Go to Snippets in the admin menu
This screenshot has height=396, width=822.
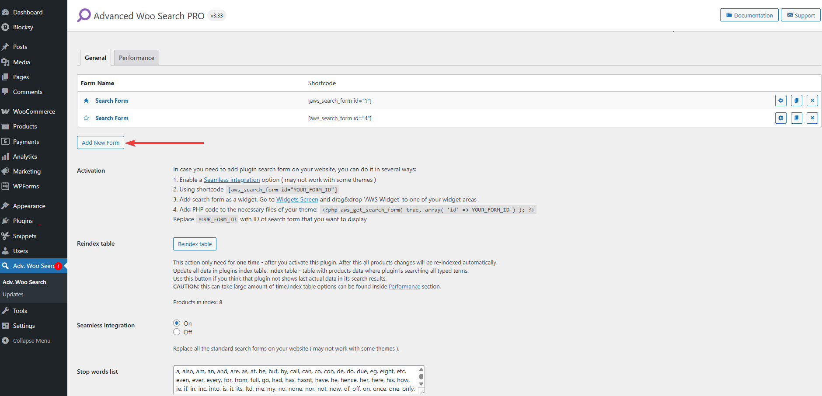click(x=24, y=236)
